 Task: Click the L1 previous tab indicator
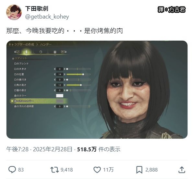click(x=17, y=52)
